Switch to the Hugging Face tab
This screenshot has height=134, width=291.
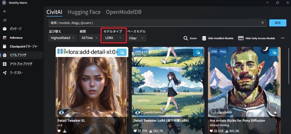point(84,12)
